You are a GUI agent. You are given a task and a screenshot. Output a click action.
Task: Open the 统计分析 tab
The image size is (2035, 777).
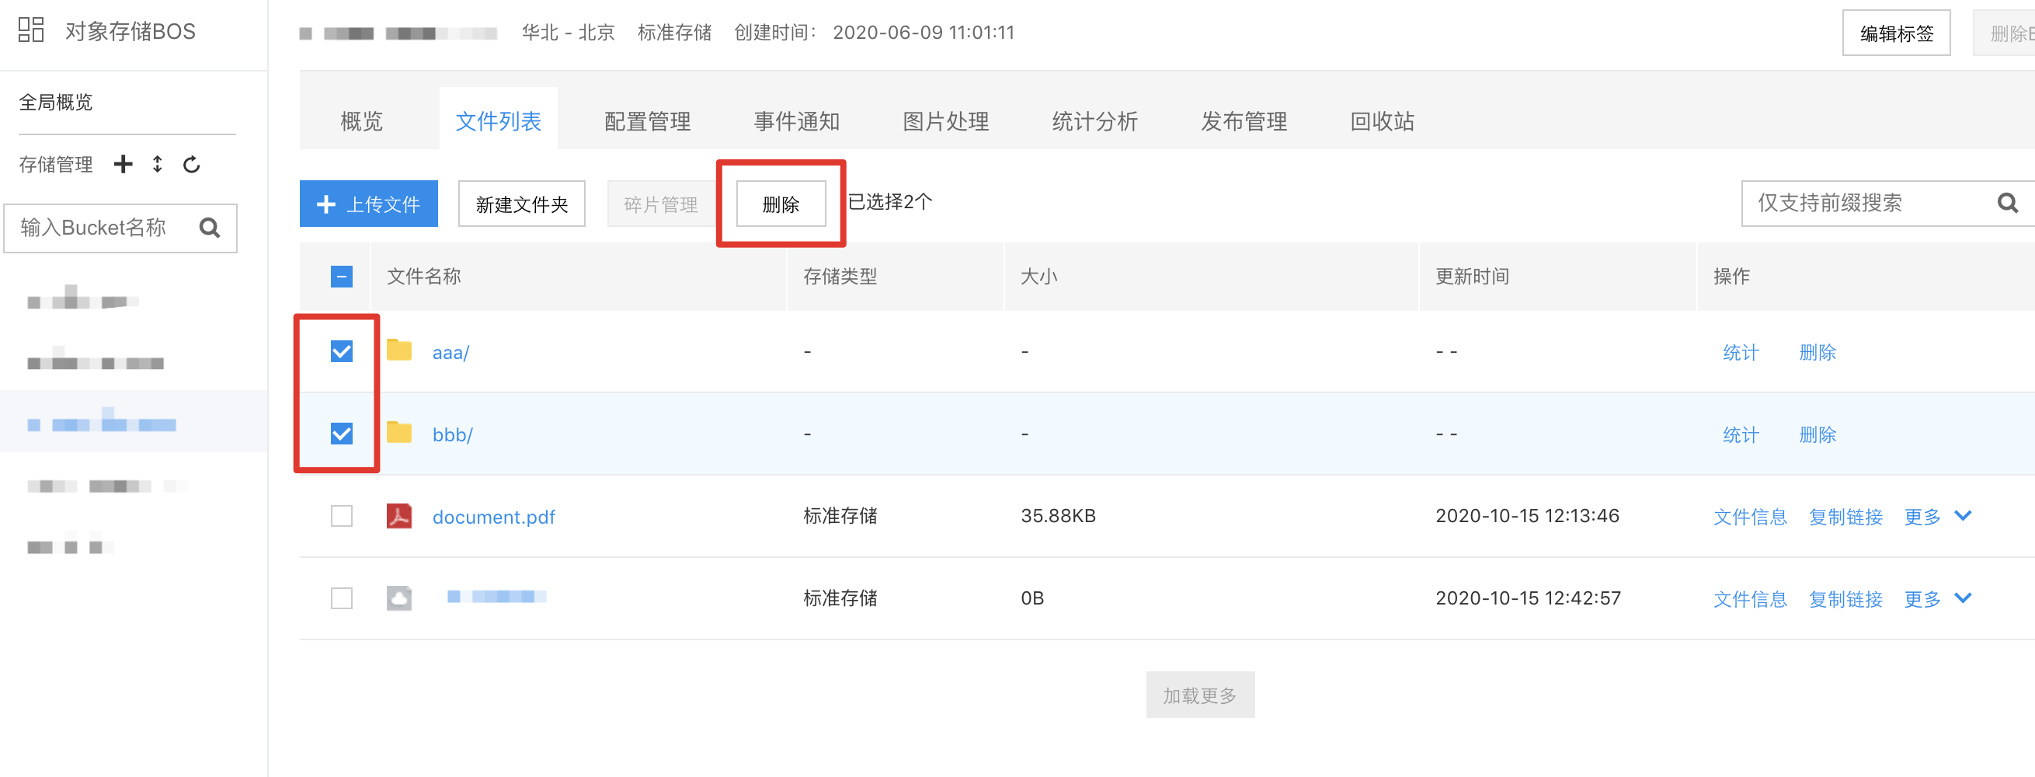(1095, 121)
